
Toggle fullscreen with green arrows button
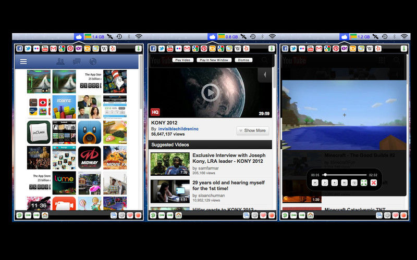pos(364,183)
